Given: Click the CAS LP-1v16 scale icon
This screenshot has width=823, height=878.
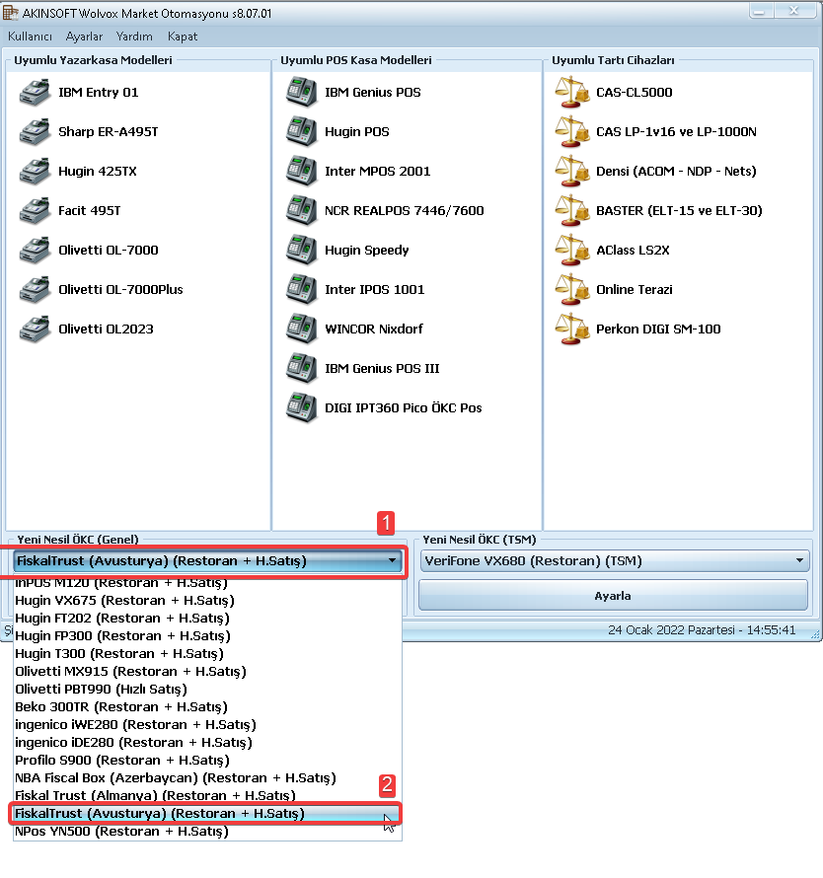Looking at the screenshot, I should coord(572,132).
